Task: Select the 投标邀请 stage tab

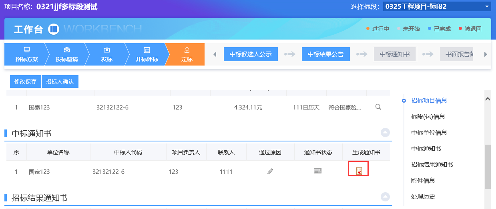Action: coord(66,54)
